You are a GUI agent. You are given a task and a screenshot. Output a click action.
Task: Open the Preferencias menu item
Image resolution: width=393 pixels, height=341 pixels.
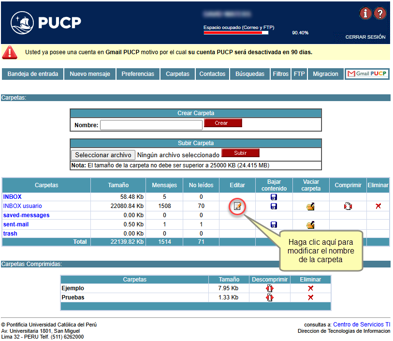(x=138, y=74)
